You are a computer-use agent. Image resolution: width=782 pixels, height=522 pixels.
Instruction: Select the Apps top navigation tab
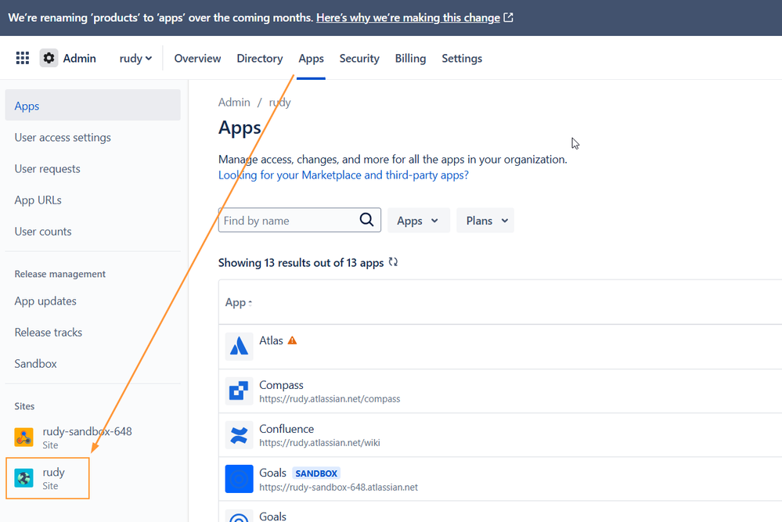[x=312, y=59]
